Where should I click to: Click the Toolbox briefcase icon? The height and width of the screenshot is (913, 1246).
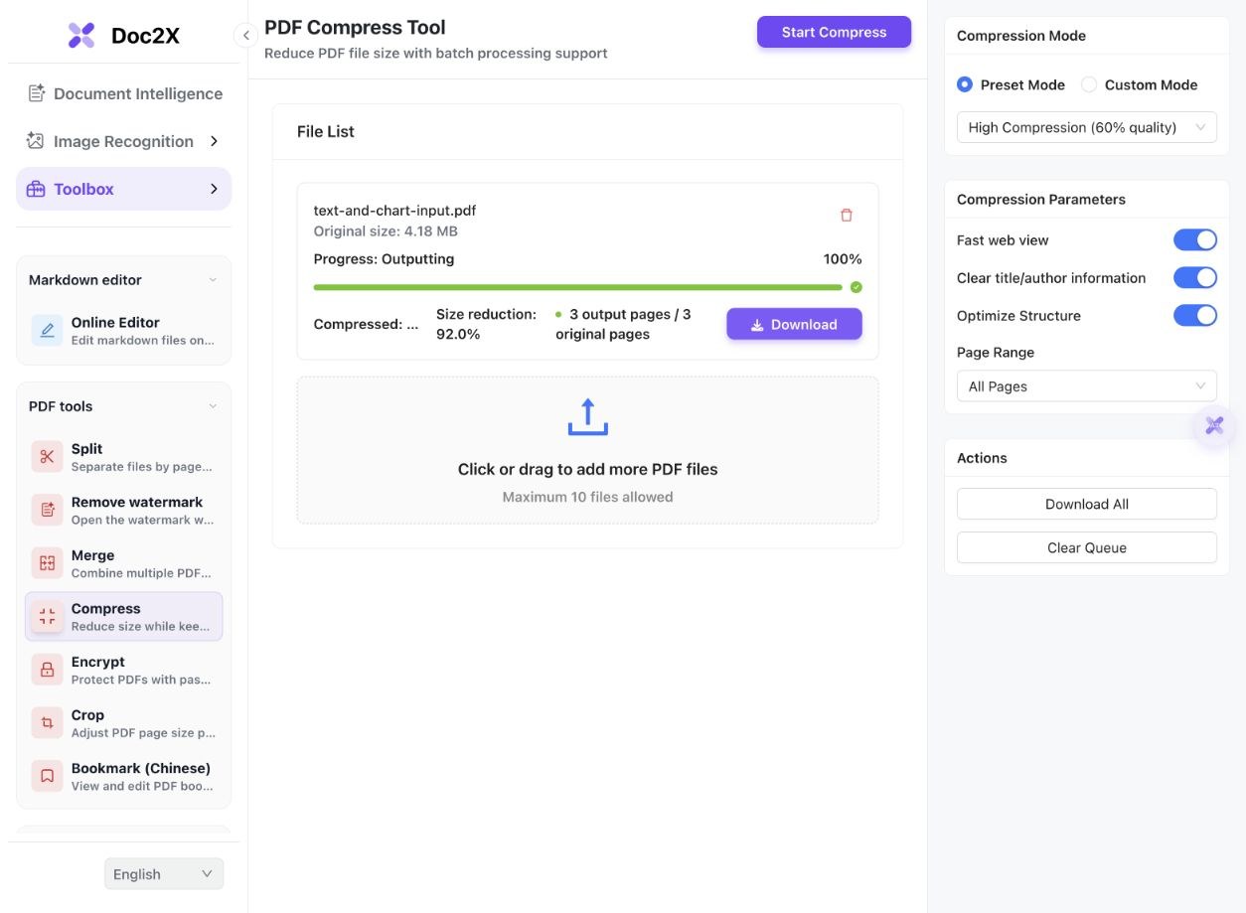click(x=36, y=189)
